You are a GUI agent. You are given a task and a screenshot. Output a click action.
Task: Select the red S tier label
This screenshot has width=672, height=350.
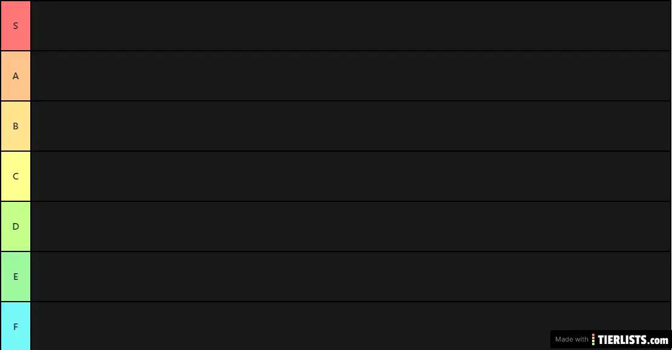(16, 26)
